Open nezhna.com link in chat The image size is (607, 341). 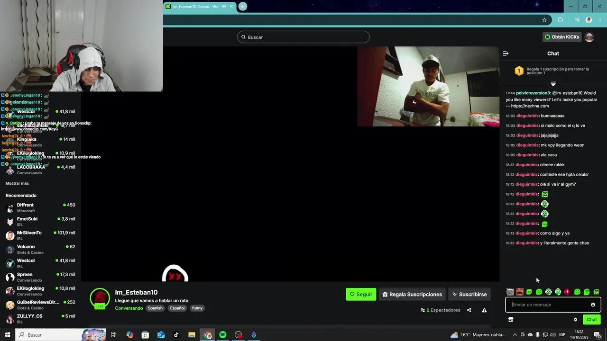tap(530, 106)
